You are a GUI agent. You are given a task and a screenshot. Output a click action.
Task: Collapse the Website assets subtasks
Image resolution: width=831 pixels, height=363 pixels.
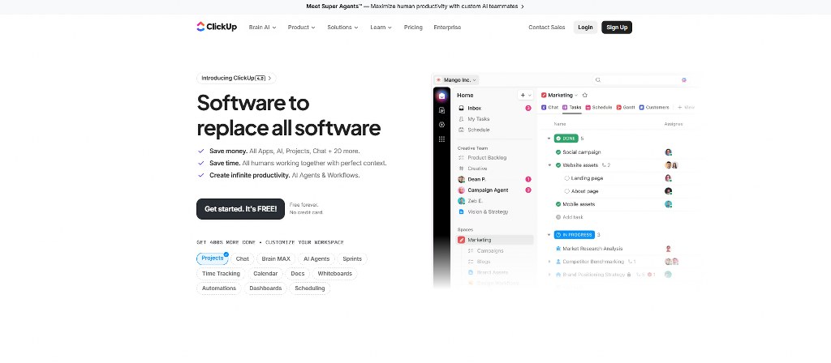pyautogui.click(x=549, y=165)
